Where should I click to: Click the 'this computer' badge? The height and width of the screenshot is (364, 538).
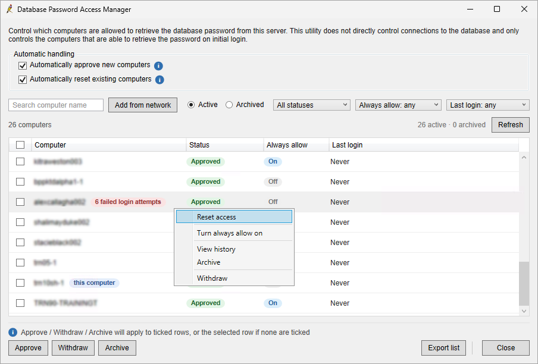[95, 283]
